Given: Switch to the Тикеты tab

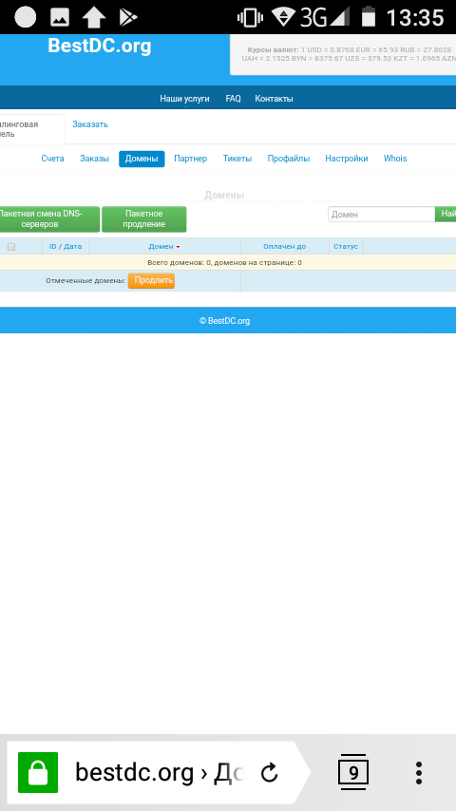Looking at the screenshot, I should [237, 159].
